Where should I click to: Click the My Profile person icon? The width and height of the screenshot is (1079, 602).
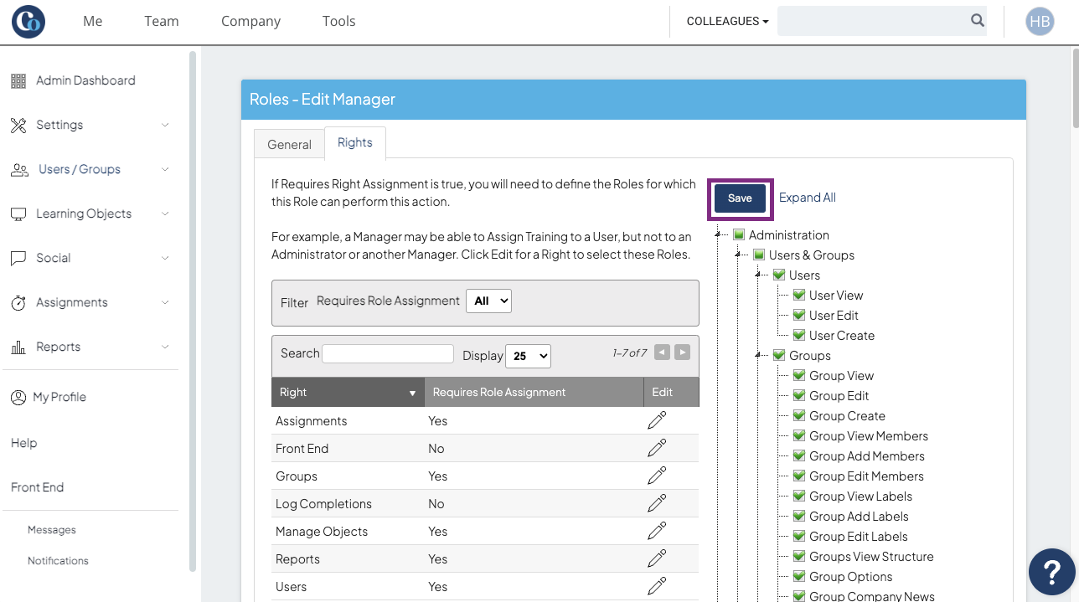(18, 397)
